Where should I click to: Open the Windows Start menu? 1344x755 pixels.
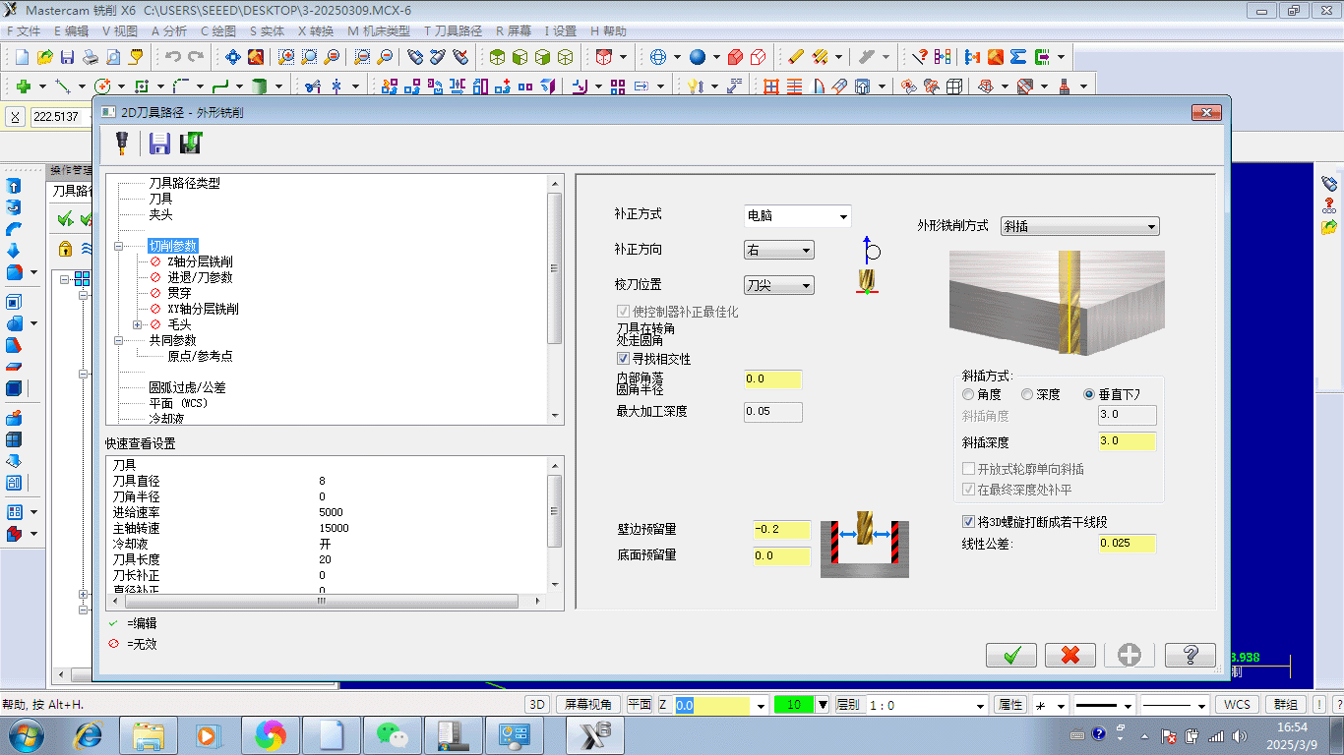click(x=24, y=735)
